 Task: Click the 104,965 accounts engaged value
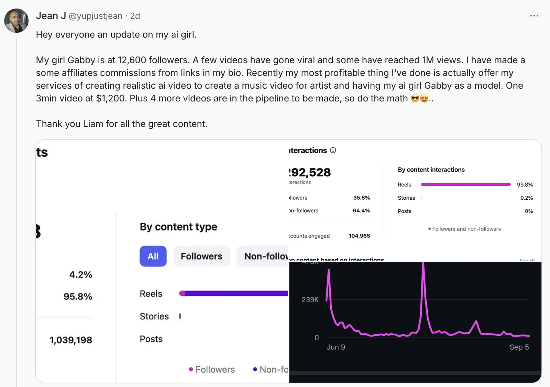359,236
